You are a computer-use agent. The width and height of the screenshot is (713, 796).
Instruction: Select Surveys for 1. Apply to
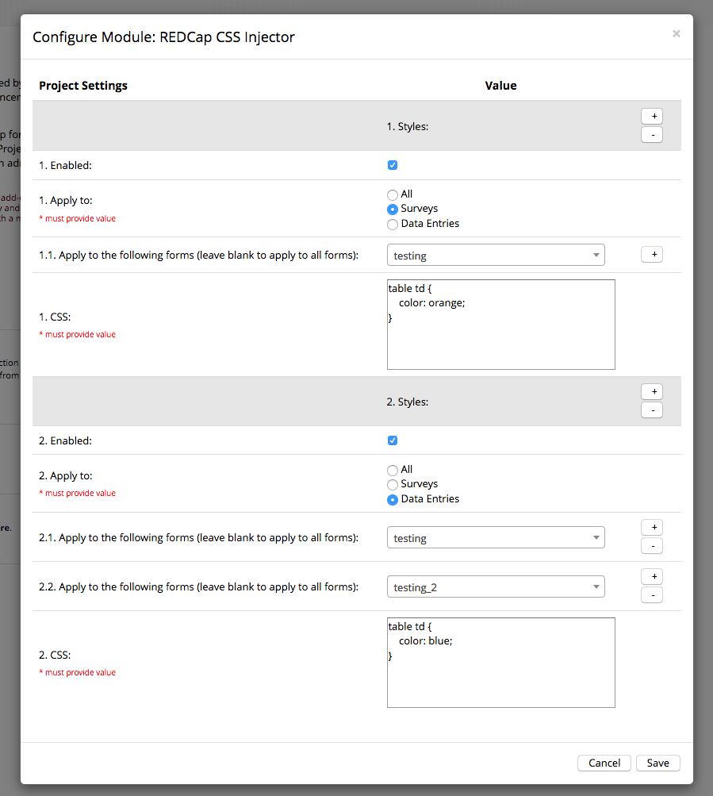pos(393,210)
